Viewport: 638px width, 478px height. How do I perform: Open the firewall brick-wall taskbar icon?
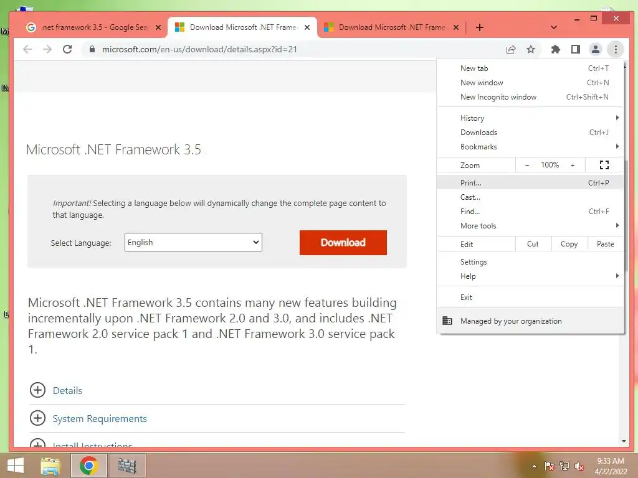coord(127,466)
